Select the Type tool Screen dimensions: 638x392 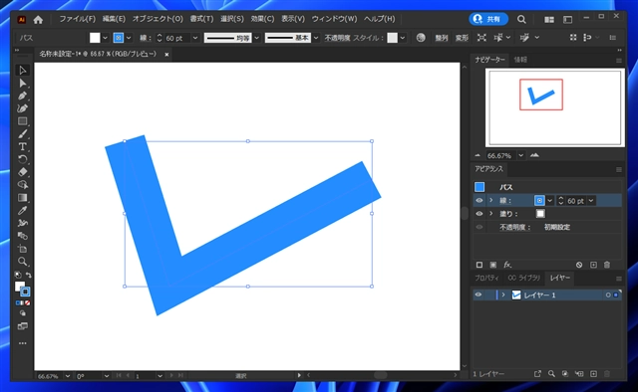22,146
